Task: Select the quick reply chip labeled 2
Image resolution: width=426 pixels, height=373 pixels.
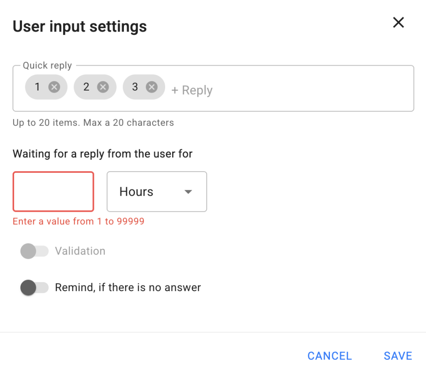Action: (x=86, y=87)
